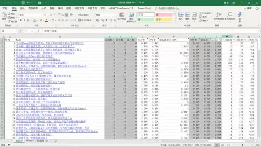This screenshot has width=261, height=147.
Task: Increase the decimal places
Action: pos(111,20)
